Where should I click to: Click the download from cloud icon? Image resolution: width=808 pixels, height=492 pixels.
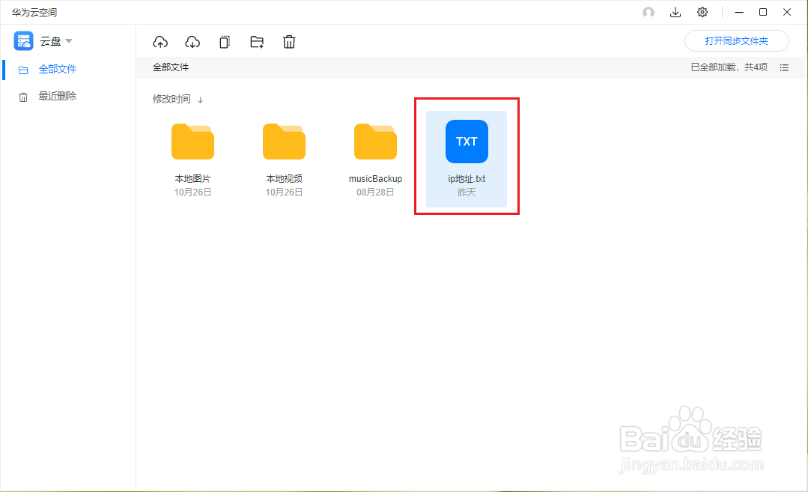[x=192, y=41]
